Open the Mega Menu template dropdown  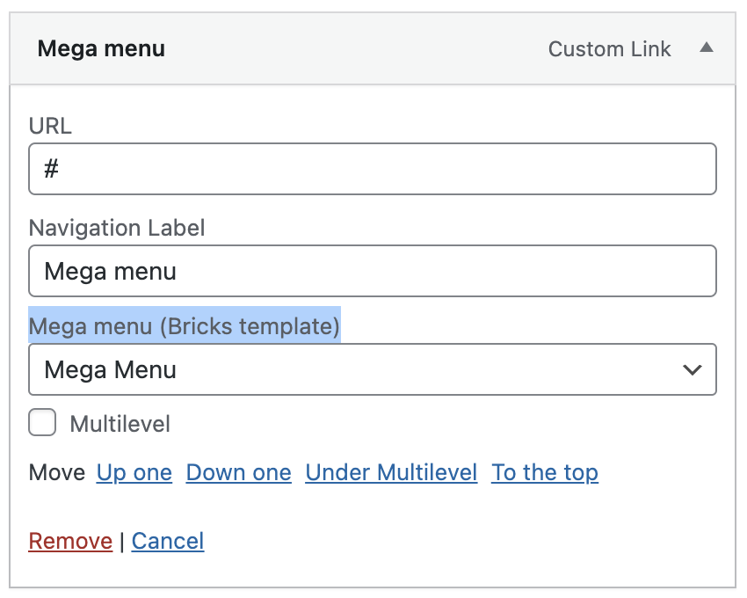352,370
